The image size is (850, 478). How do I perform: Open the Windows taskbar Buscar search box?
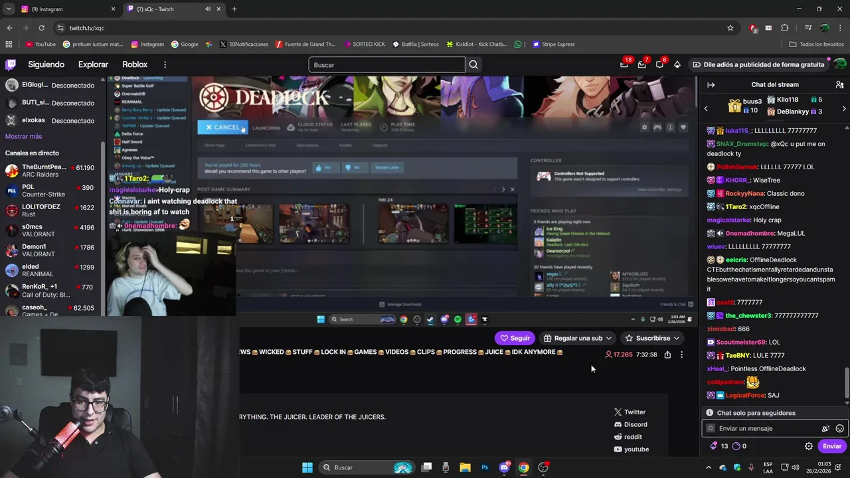pyautogui.click(x=367, y=467)
